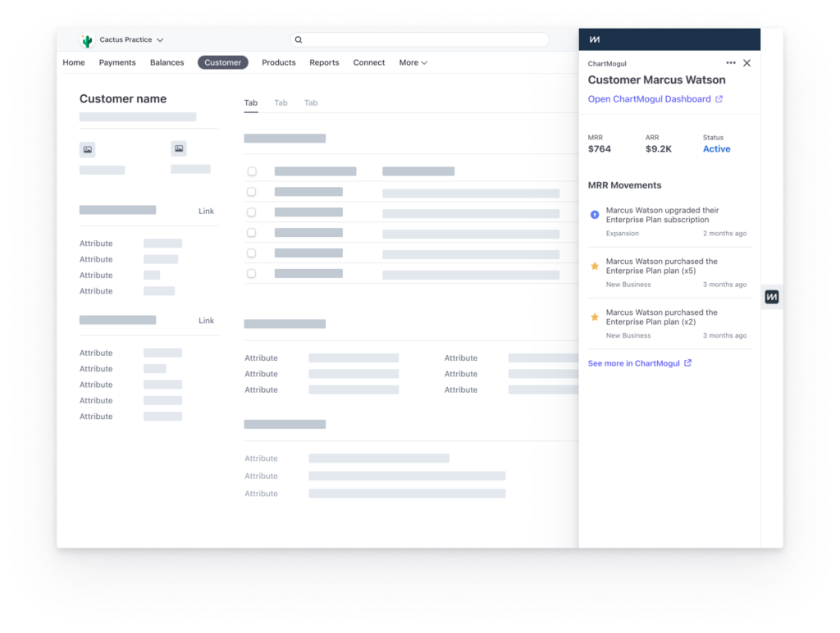Click the Expansion label

(623, 234)
